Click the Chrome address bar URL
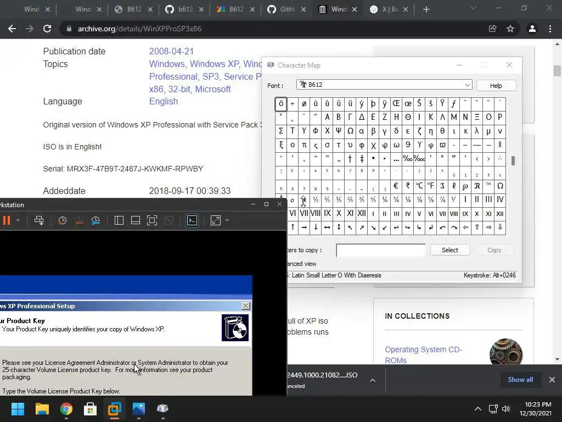Screen dimensions: 562x422 [x=139, y=29]
